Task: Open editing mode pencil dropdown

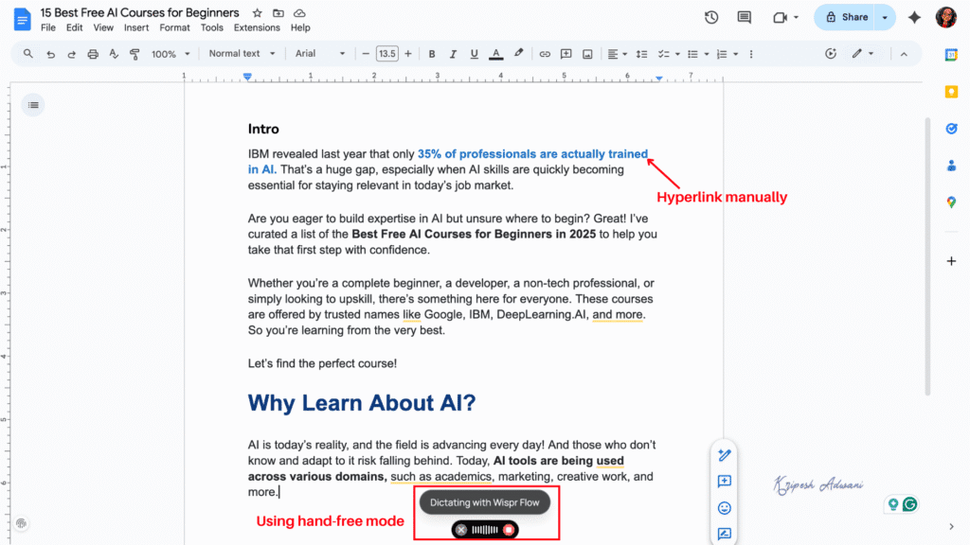Action: (862, 54)
